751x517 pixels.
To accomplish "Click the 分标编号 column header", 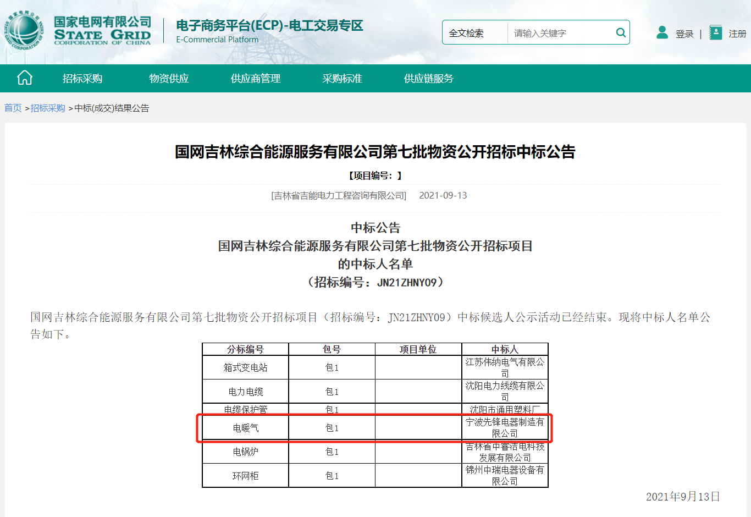I will tap(245, 349).
